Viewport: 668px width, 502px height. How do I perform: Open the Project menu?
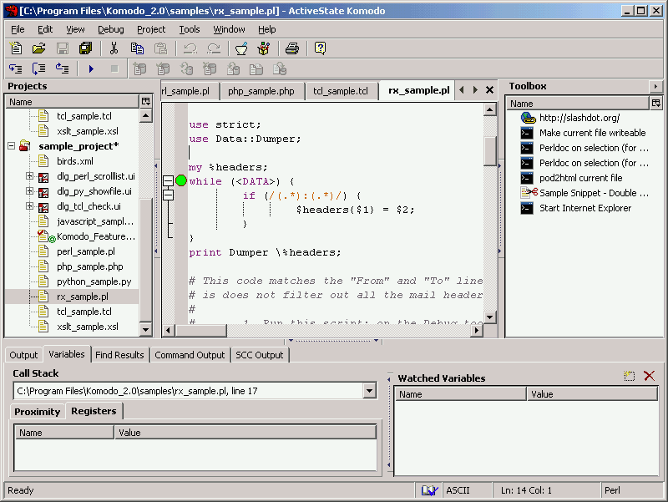click(x=151, y=29)
